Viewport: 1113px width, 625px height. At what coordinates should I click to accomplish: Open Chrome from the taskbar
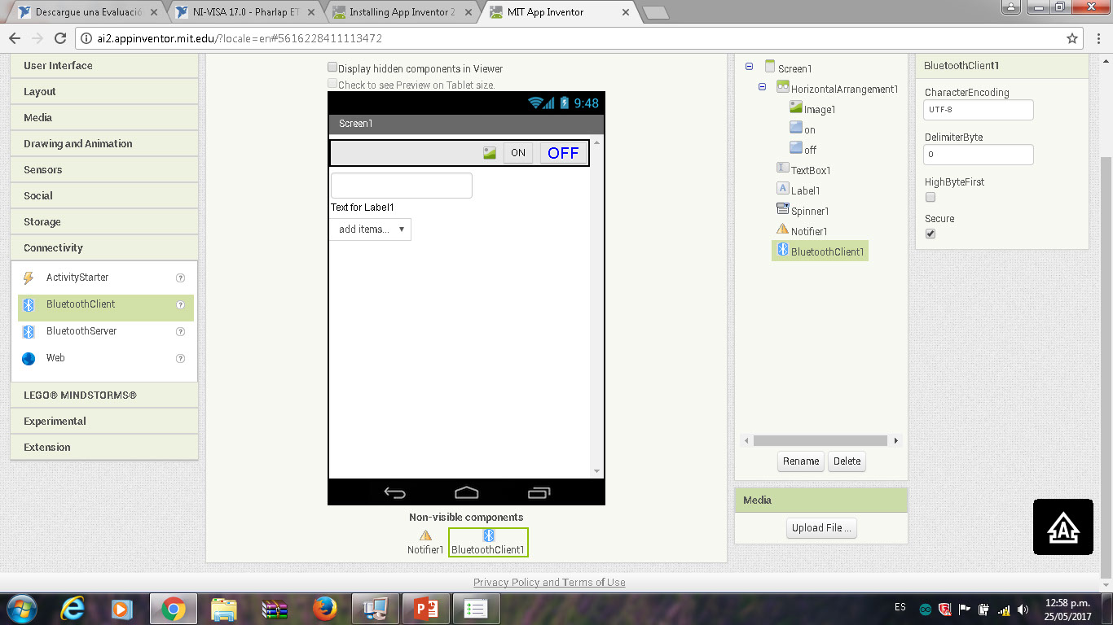[174, 609]
